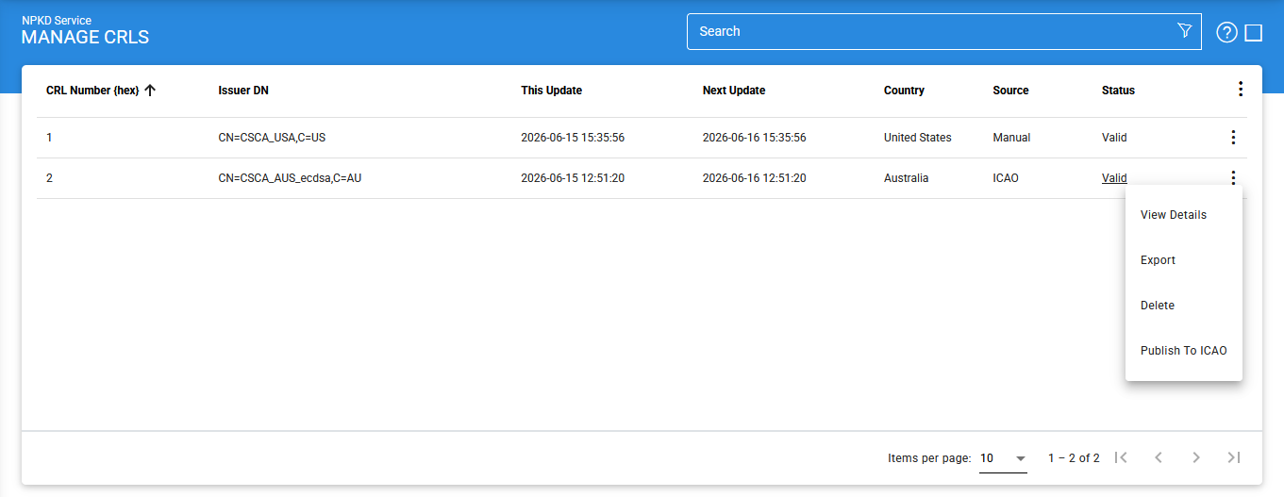Toggle sort arrow on CRL Number column

tap(149, 91)
